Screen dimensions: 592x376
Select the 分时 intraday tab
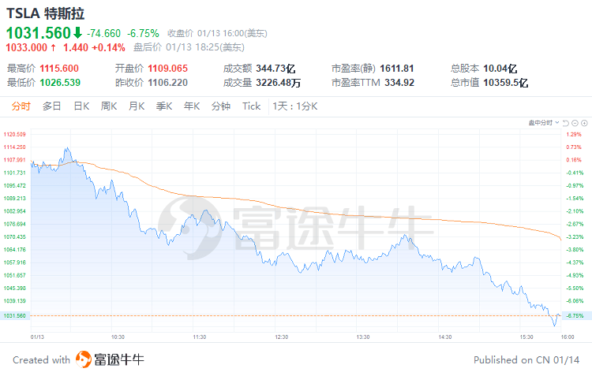click(x=21, y=106)
